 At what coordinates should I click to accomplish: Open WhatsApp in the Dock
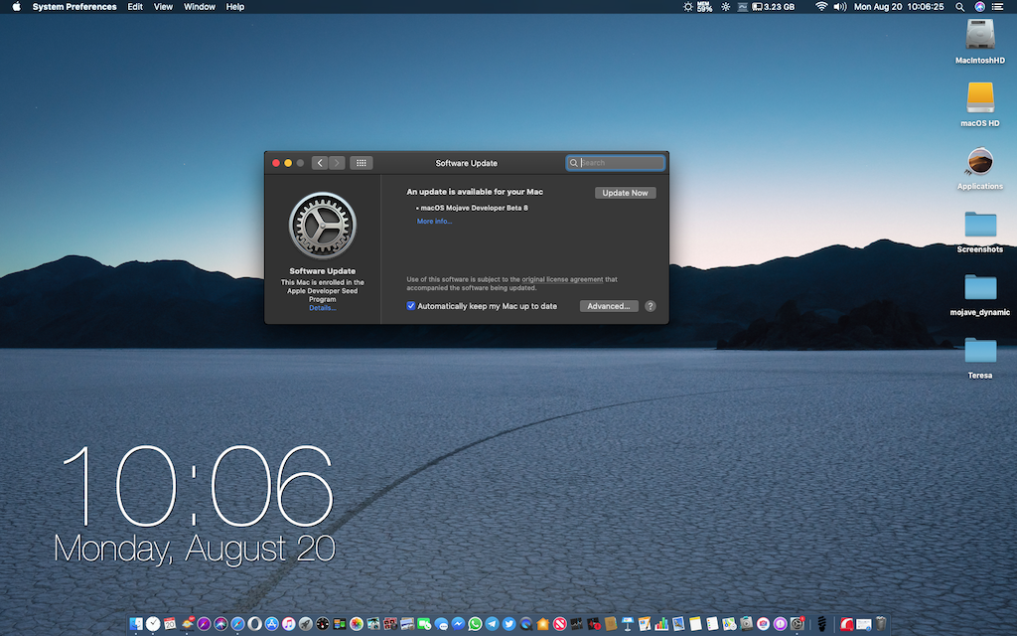[475, 624]
